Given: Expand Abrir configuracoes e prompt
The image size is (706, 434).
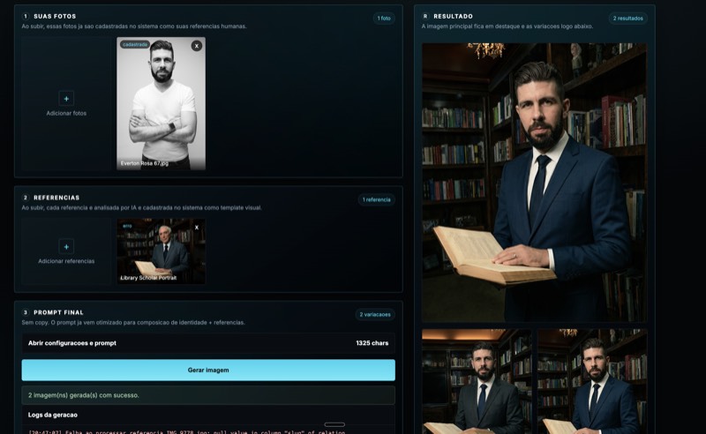Looking at the screenshot, I should pos(208,343).
